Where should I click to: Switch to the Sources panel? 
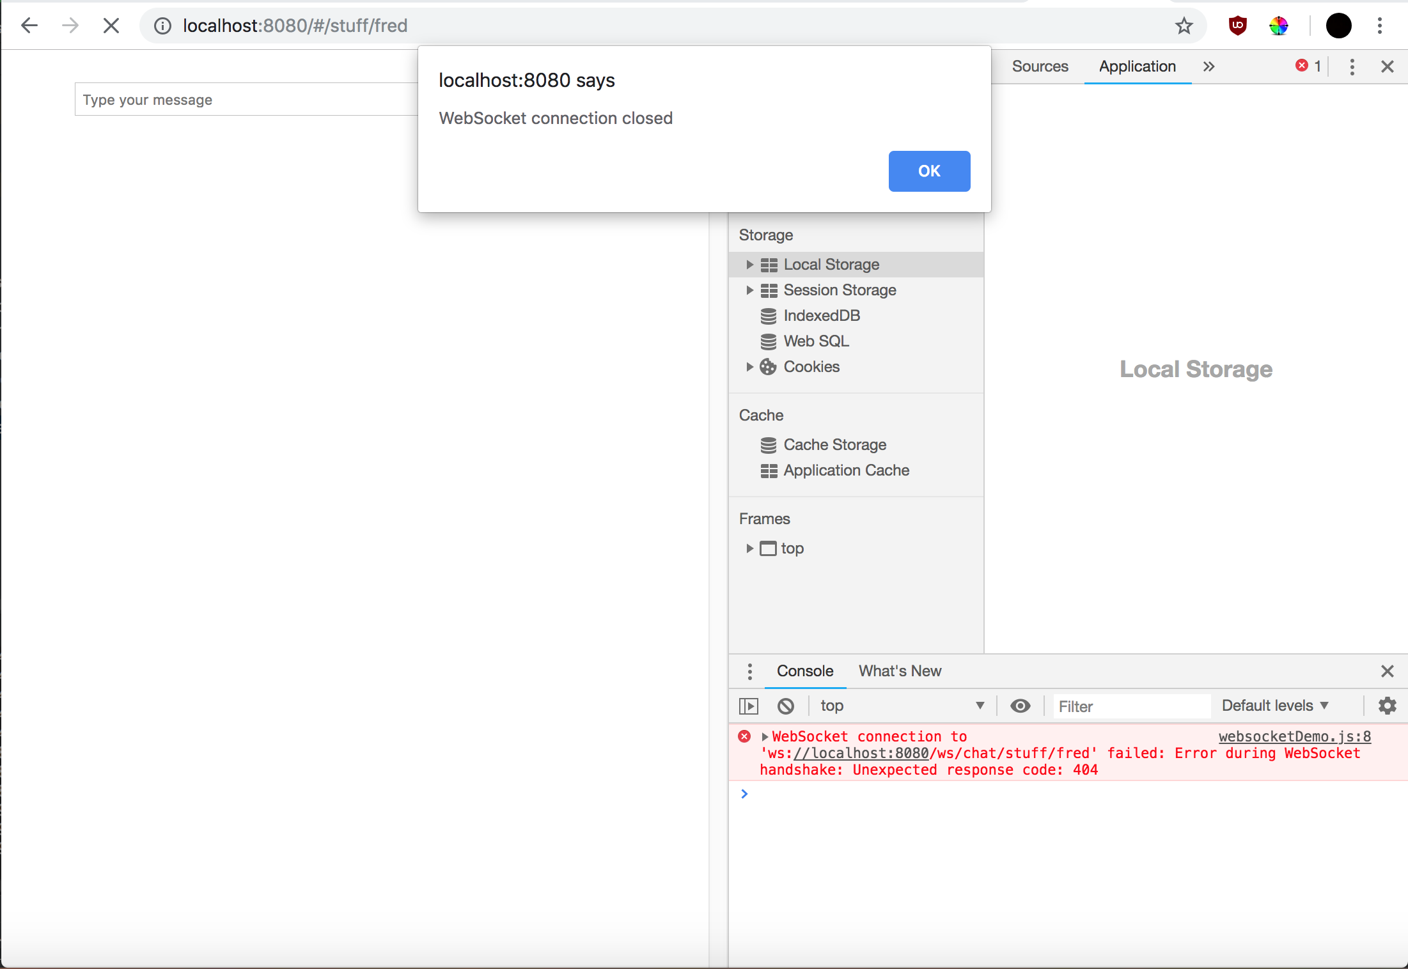point(1039,66)
